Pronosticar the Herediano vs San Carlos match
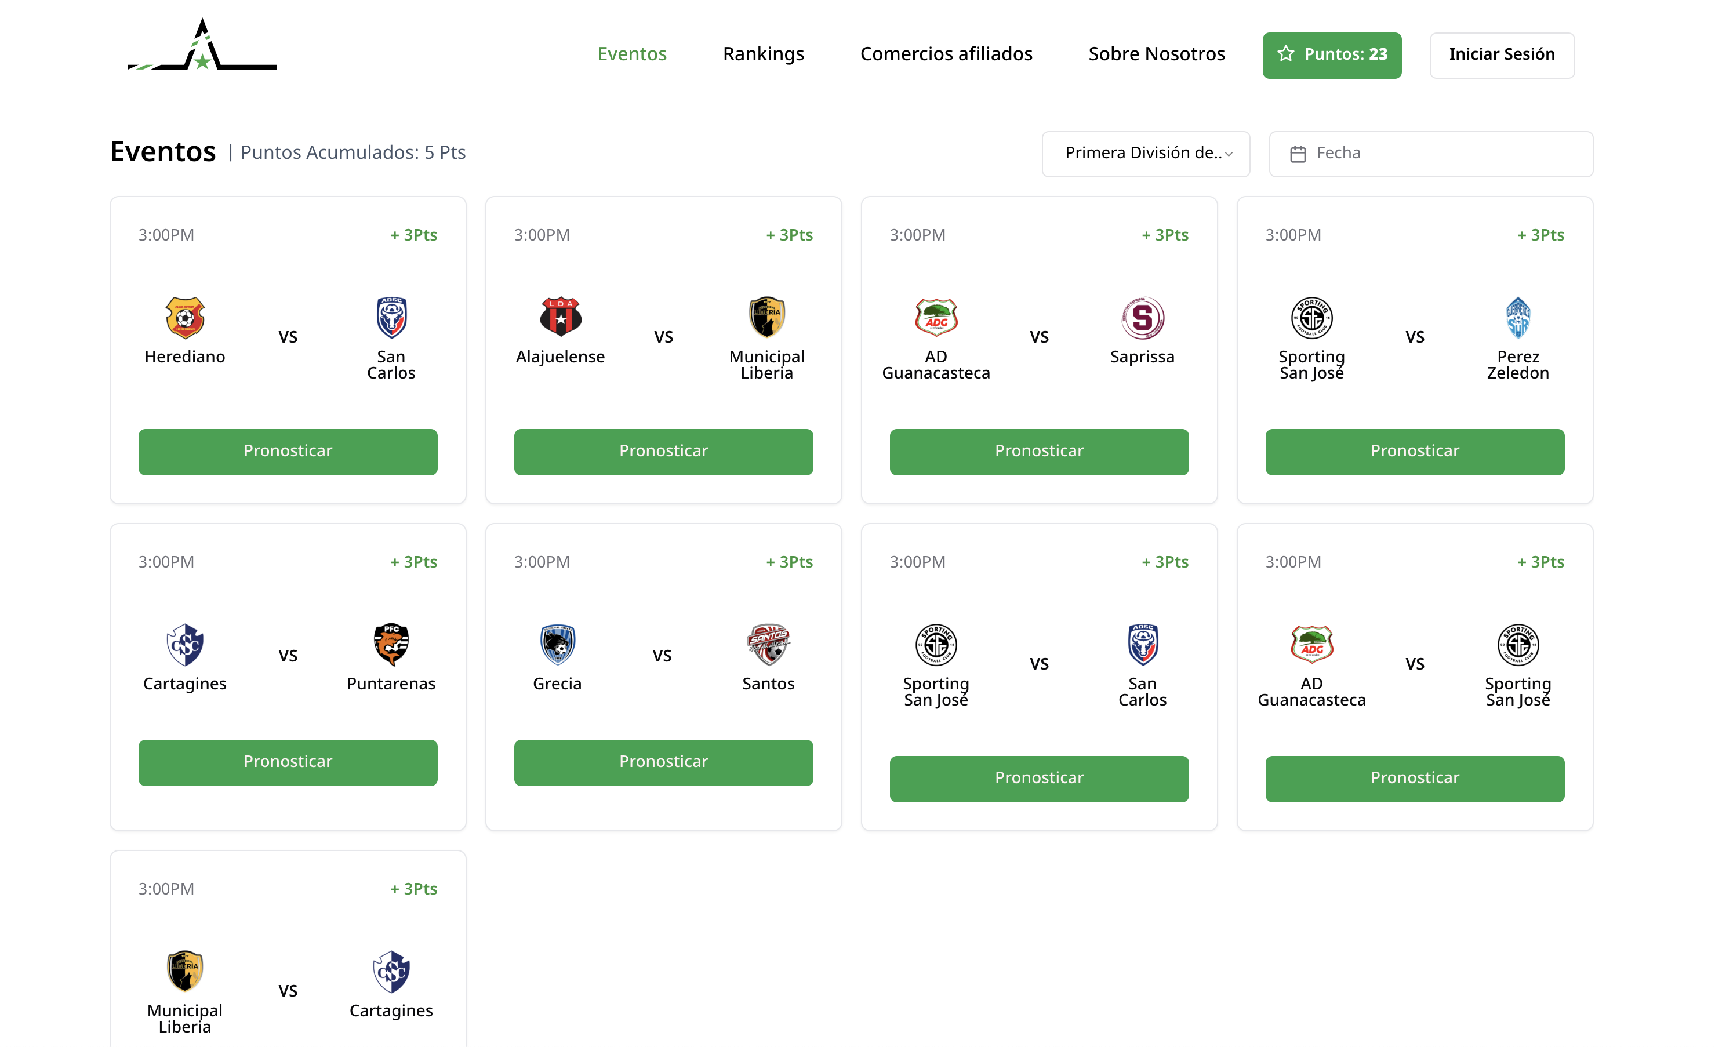1715x1047 pixels. 288,452
